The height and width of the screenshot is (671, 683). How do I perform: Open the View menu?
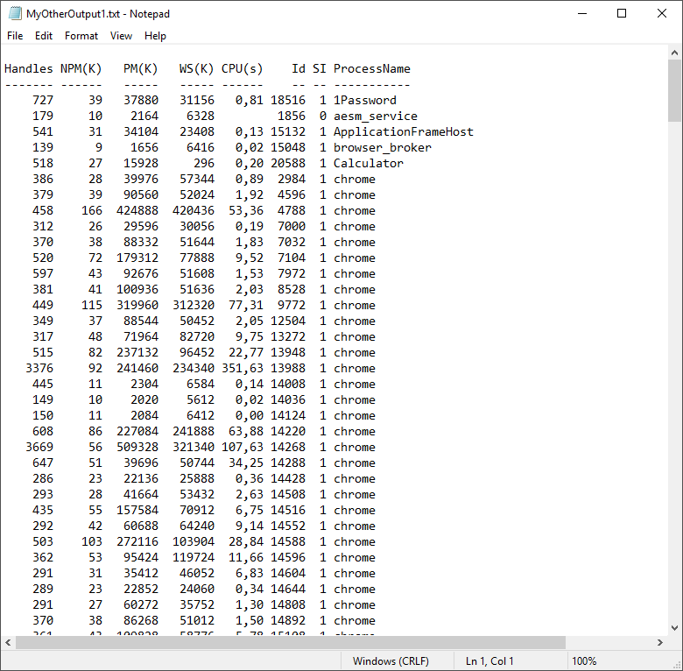tap(121, 36)
